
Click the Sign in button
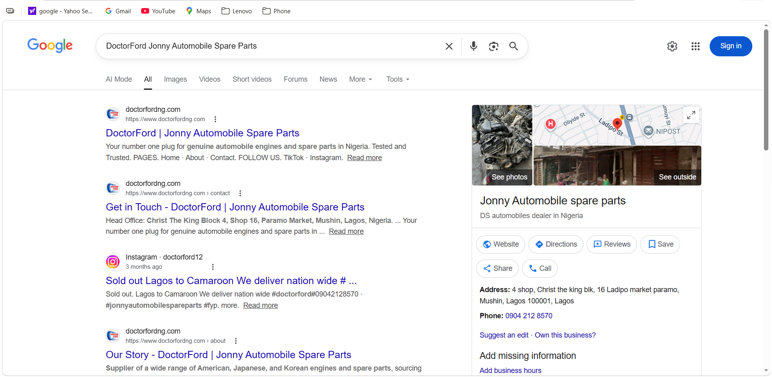730,46
